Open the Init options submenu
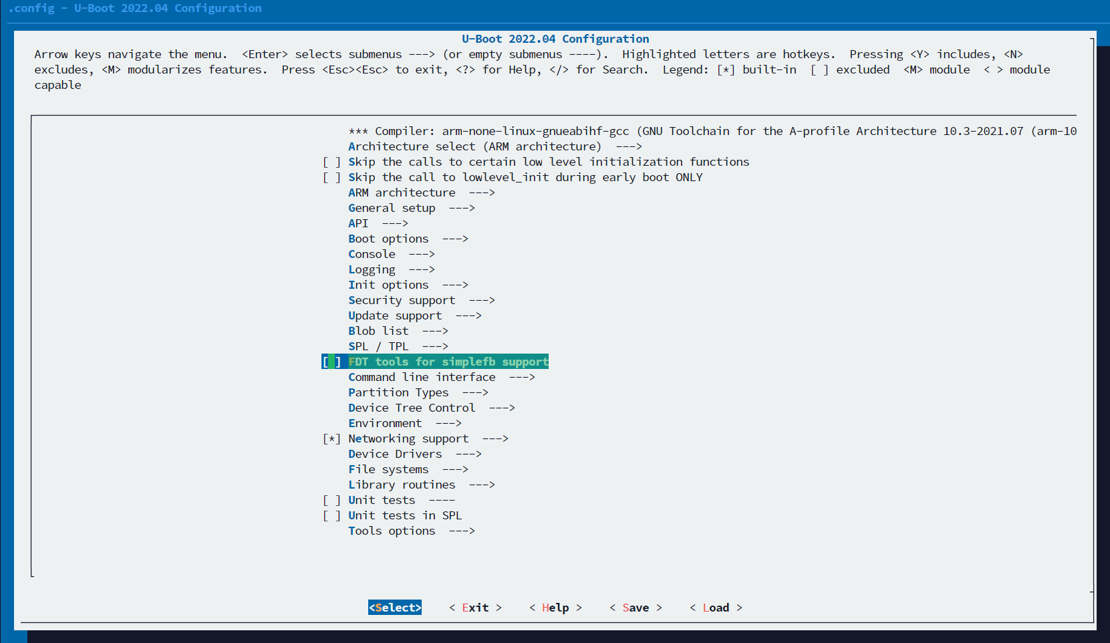Image resolution: width=1110 pixels, height=643 pixels. (408, 285)
